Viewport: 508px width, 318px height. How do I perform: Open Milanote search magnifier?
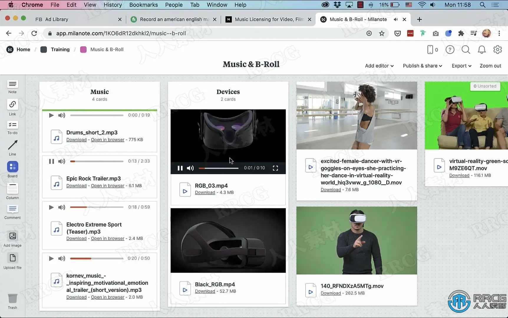466,49
